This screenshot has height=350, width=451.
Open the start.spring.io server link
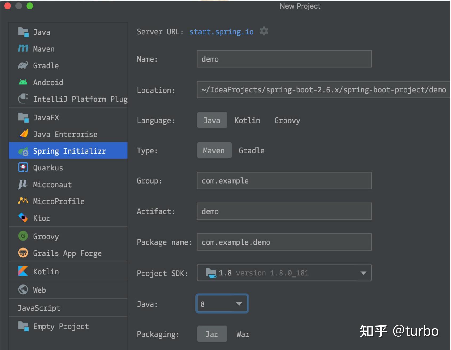coord(221,32)
